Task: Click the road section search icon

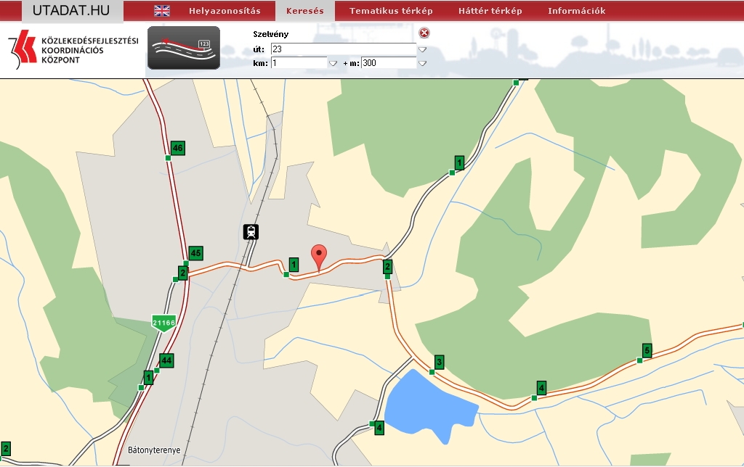Action: tap(183, 49)
